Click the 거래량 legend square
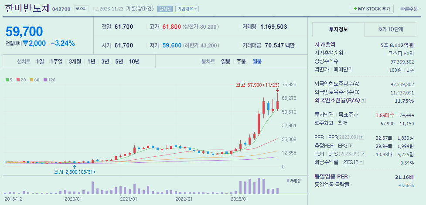The width and height of the screenshot is (426, 205). pyautogui.click(x=288, y=181)
